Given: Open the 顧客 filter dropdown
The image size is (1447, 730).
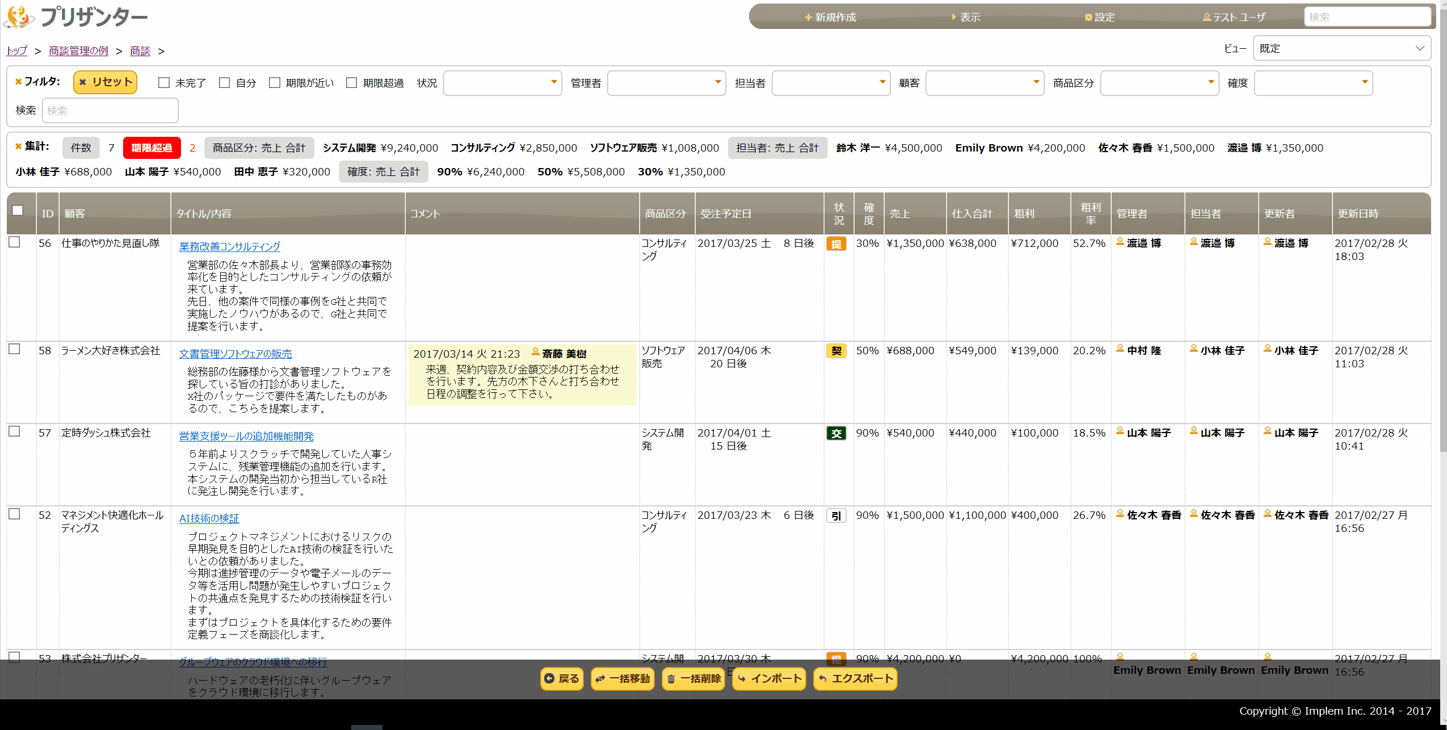Looking at the screenshot, I should [x=985, y=83].
